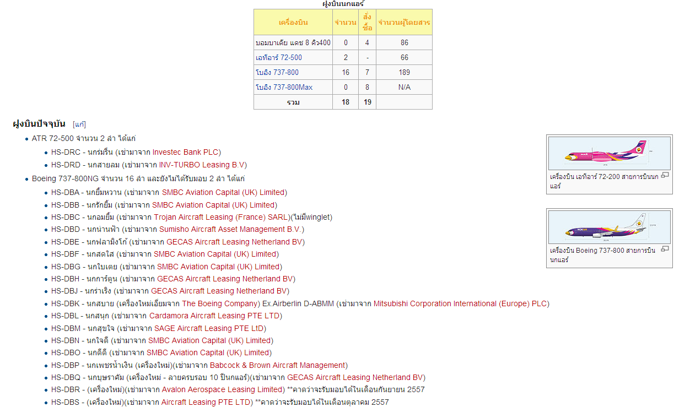Screen dimensions: 674x407
Task: Click the จำนวน column header
Action: click(x=346, y=22)
